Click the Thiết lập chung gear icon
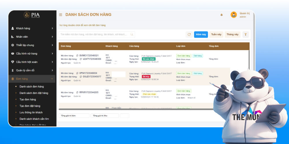The image size is (289, 144). (x=12, y=45)
